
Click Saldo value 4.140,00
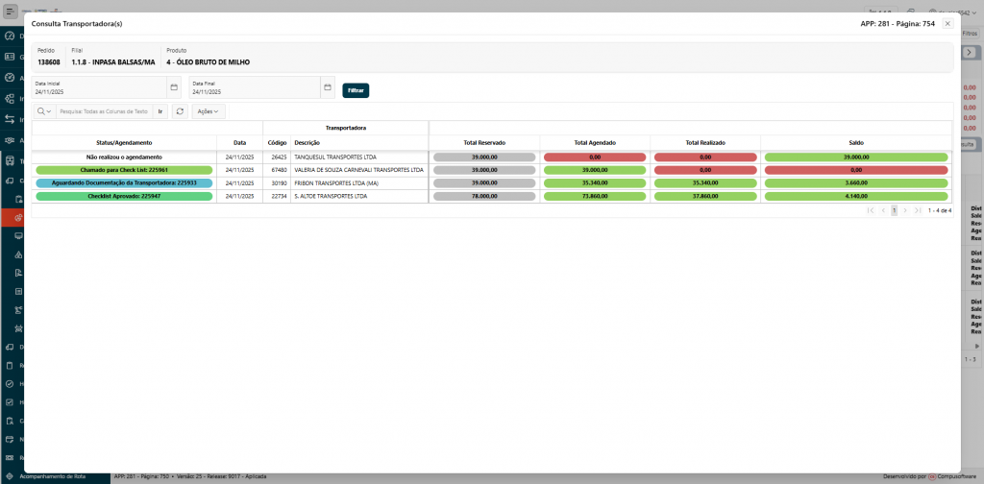click(x=856, y=196)
